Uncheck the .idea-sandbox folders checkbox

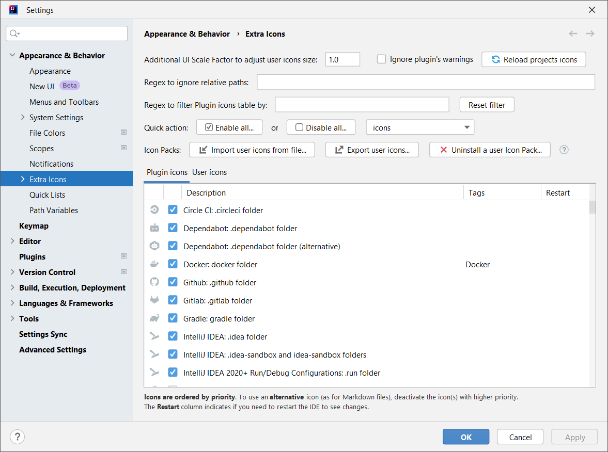tap(173, 354)
